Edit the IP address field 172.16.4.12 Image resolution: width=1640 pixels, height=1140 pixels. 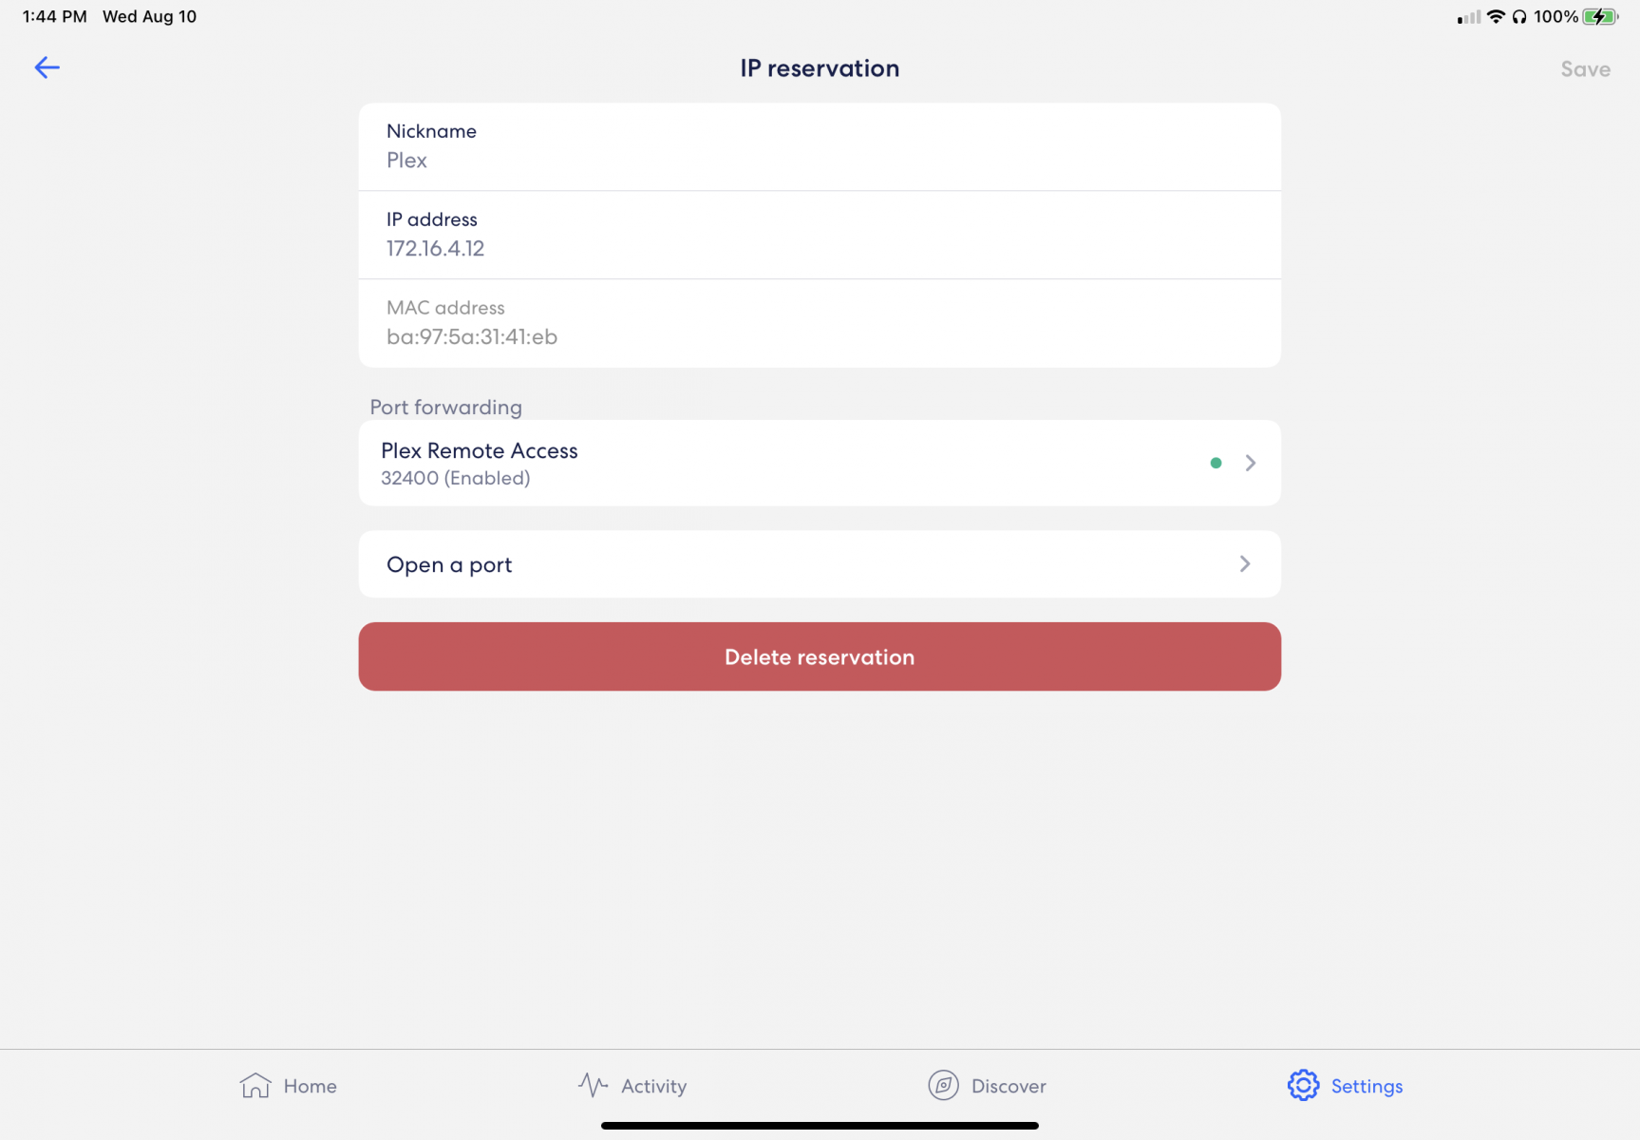click(819, 248)
